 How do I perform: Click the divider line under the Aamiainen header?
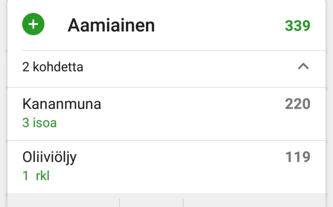tap(166, 50)
